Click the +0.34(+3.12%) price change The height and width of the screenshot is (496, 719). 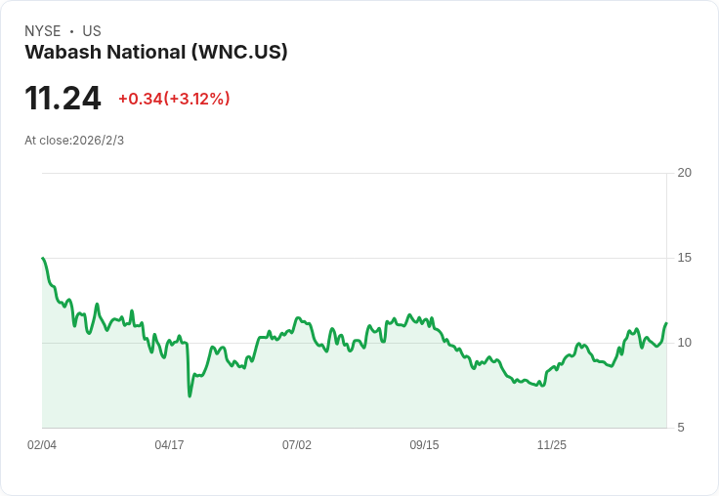click(174, 99)
